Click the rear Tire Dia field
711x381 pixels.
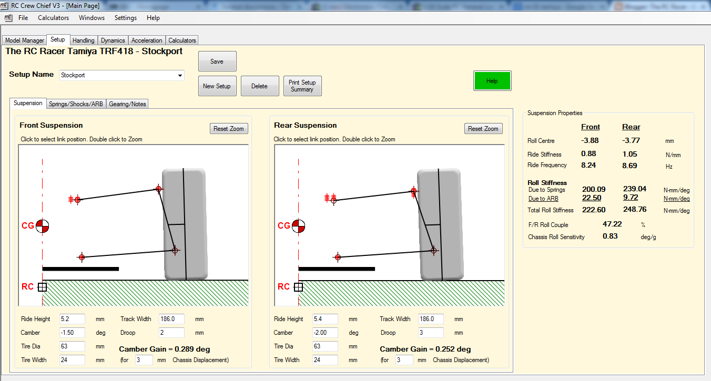pos(325,346)
